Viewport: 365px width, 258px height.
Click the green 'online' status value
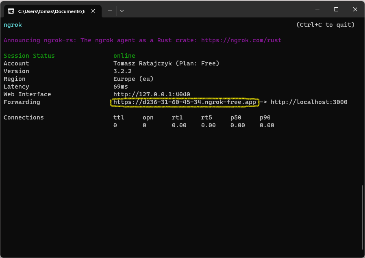(x=124, y=56)
